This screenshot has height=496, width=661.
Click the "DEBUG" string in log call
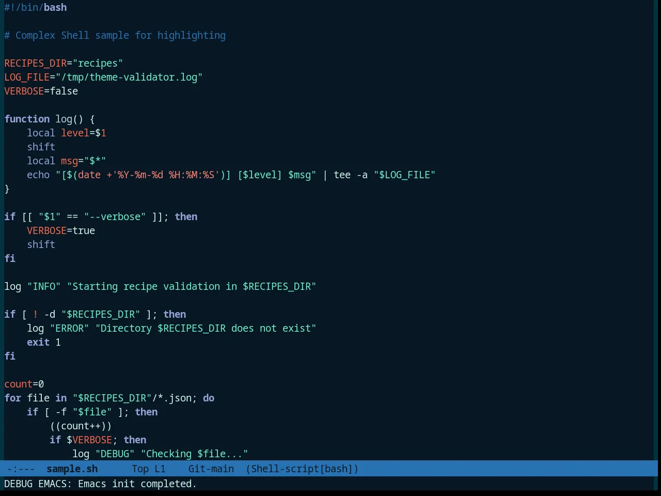pos(115,454)
